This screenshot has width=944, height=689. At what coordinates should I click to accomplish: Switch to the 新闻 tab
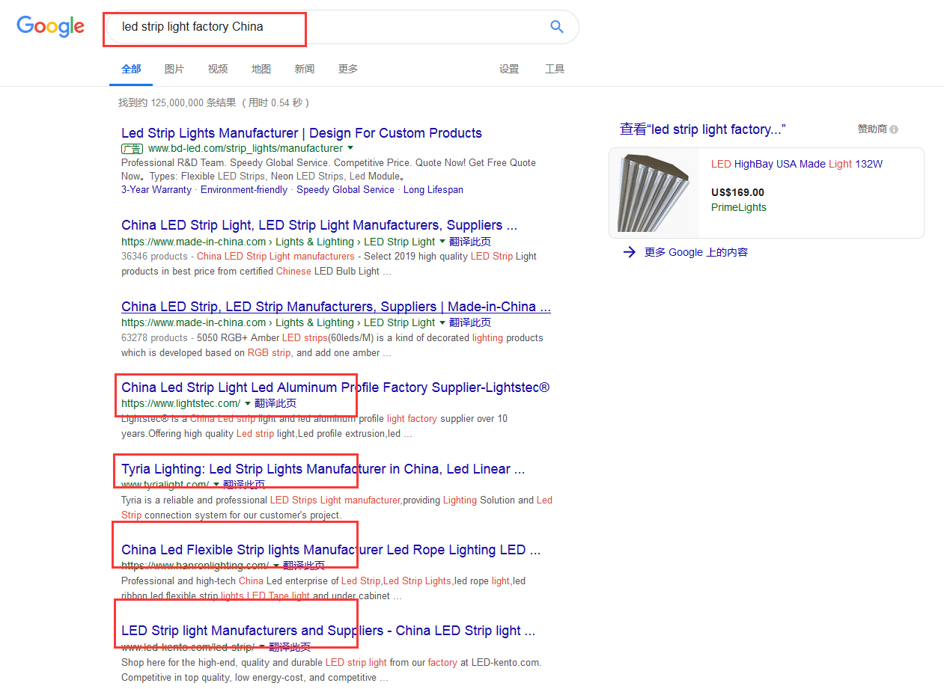[305, 69]
